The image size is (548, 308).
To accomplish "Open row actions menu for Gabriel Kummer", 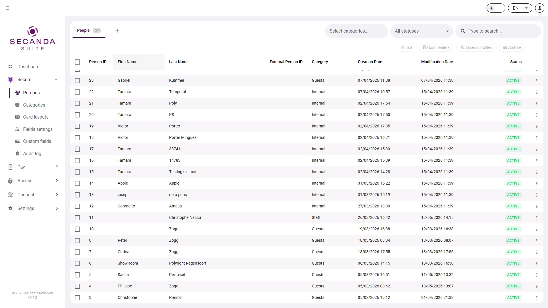I will [x=537, y=81].
